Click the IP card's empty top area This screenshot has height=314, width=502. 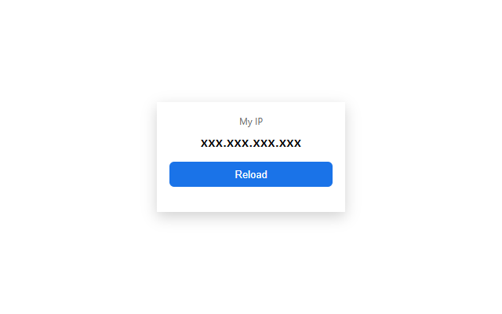point(251,109)
